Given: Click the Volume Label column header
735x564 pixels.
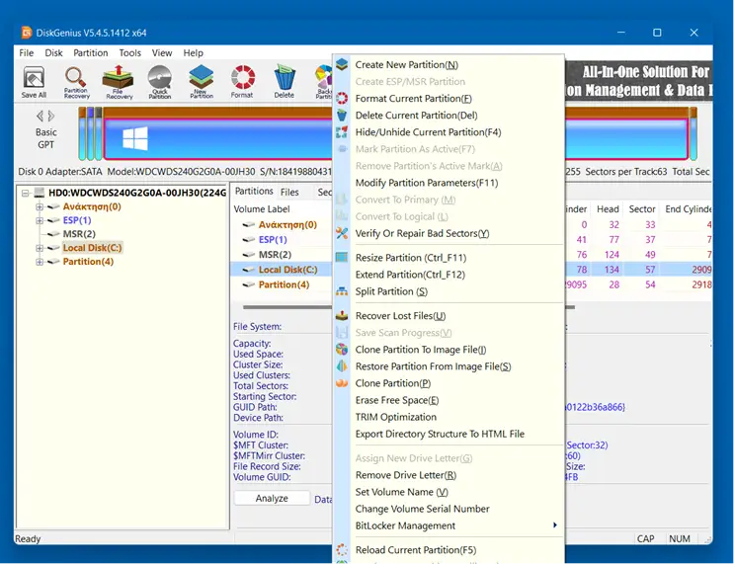Looking at the screenshot, I should pos(262,209).
